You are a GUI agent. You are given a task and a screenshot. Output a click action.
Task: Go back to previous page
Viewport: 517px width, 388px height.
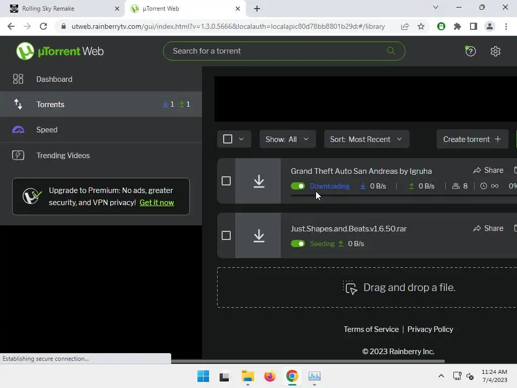pos(11,26)
